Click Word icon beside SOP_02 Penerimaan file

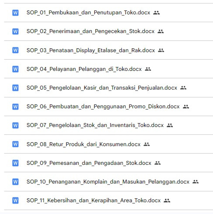pos(15,31)
